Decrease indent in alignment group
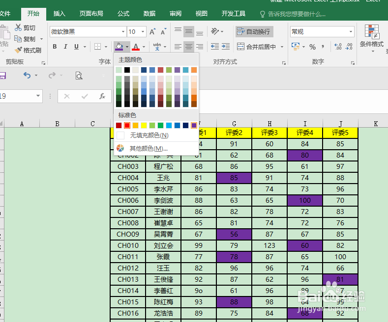 (215, 47)
